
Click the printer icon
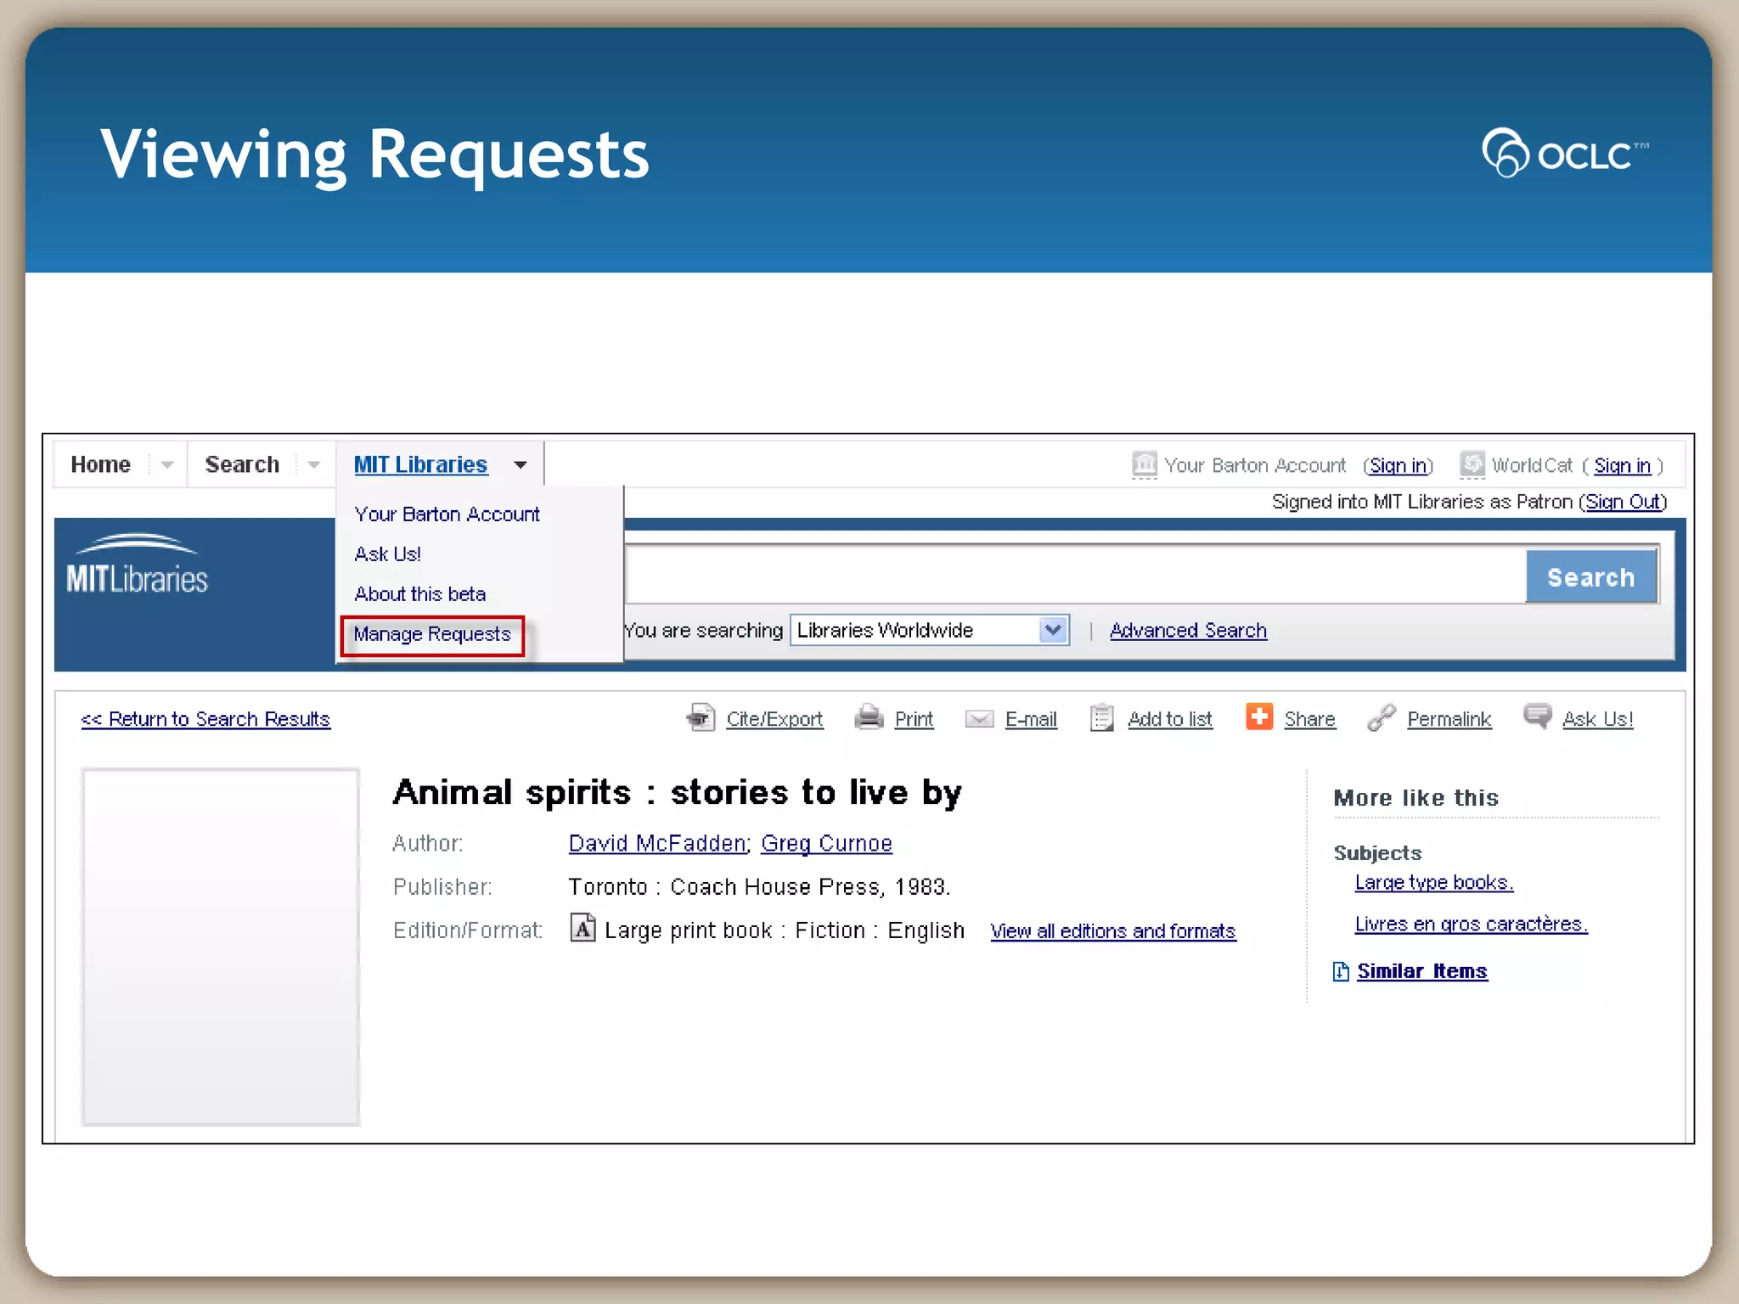tap(869, 717)
